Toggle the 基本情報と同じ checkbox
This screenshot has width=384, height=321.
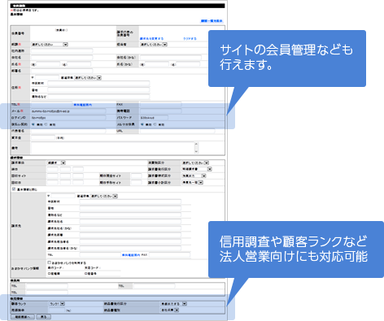14,189
